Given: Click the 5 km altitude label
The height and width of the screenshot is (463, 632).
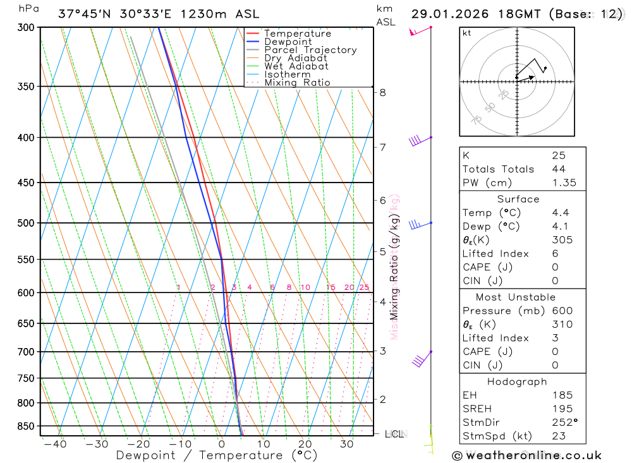Looking at the screenshot, I should [382, 252].
